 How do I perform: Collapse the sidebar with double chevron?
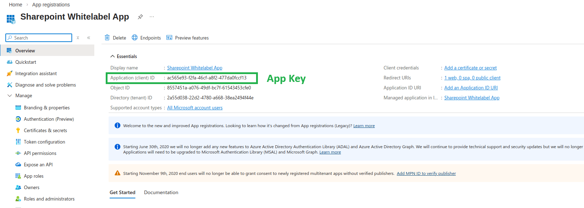pyautogui.click(x=89, y=38)
